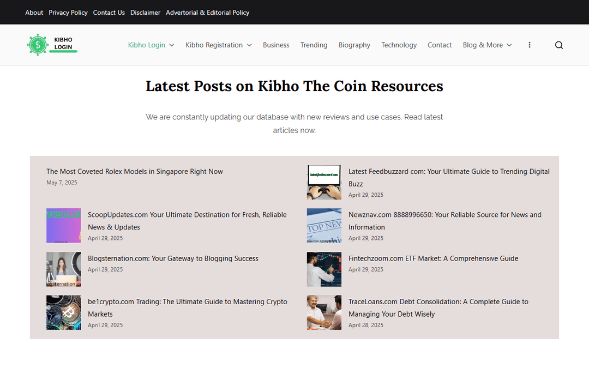Click the May 7, 2025 date

coord(62,183)
